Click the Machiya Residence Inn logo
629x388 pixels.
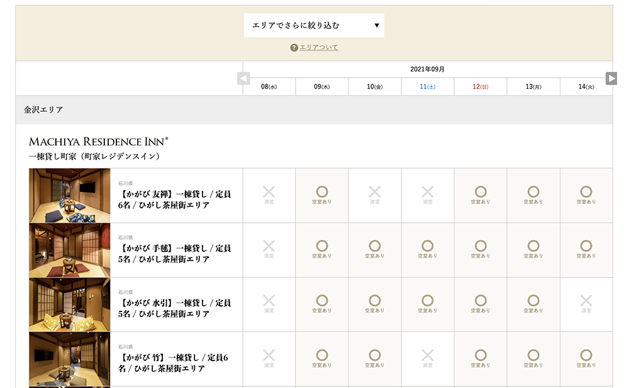pos(98,141)
